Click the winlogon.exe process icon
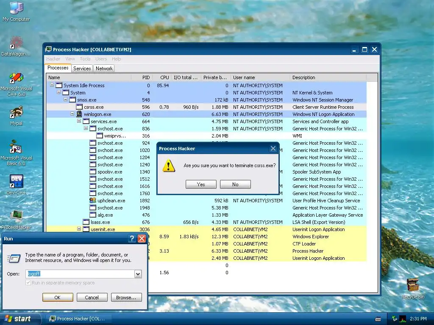This screenshot has width=434, height=325. tap(79, 114)
